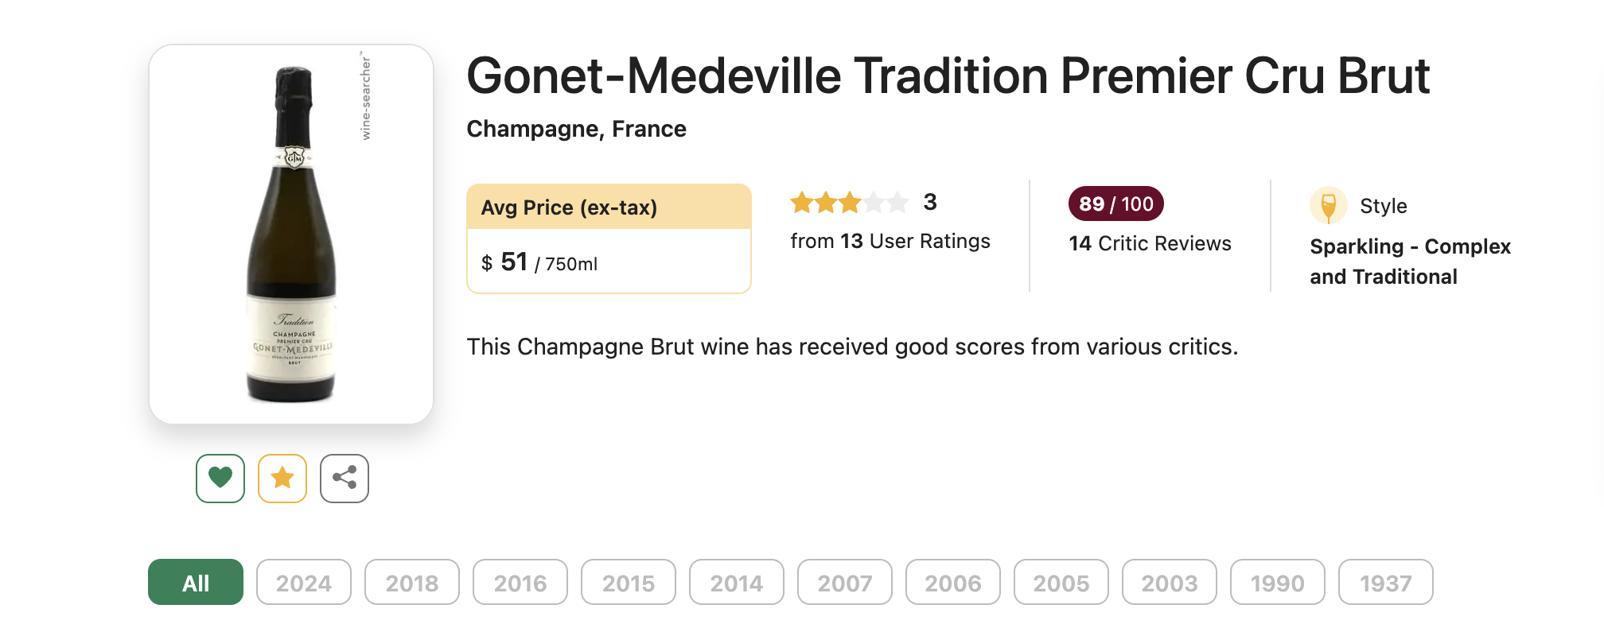Click the share icon button
Viewport: 1604px width, 628px height.
tap(345, 478)
